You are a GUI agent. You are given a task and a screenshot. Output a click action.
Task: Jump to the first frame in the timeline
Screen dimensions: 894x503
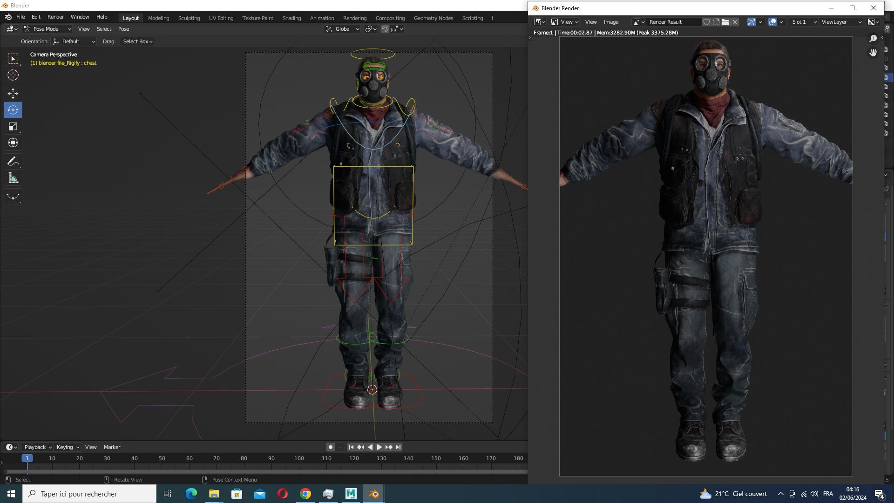(352, 447)
